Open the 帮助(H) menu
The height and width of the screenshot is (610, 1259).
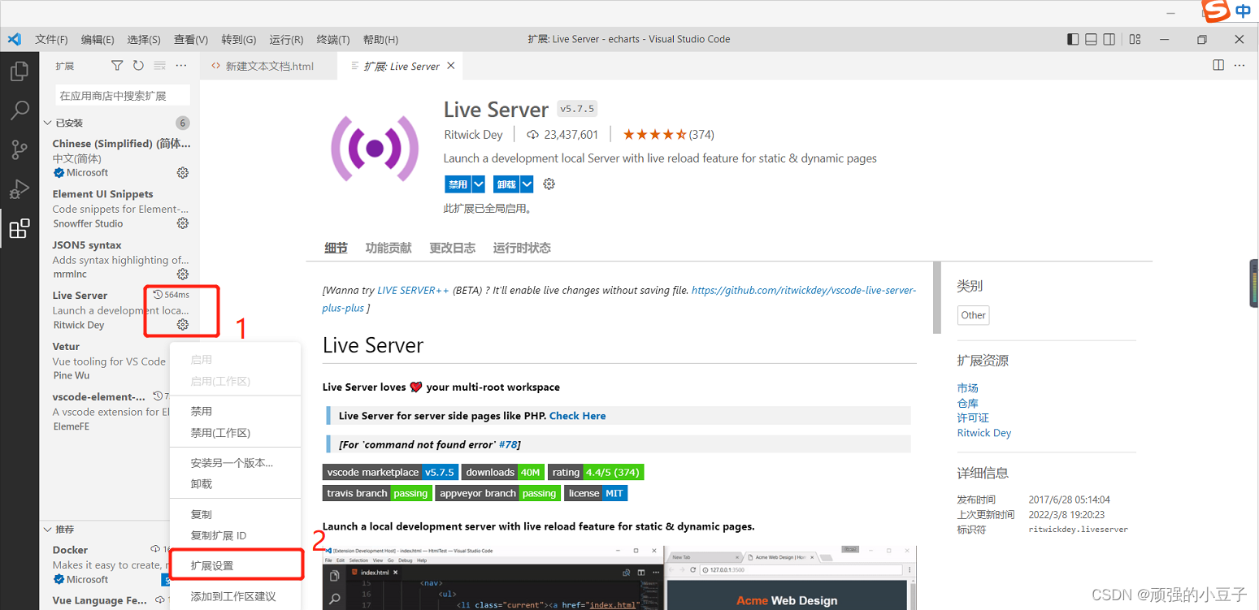pyautogui.click(x=380, y=39)
